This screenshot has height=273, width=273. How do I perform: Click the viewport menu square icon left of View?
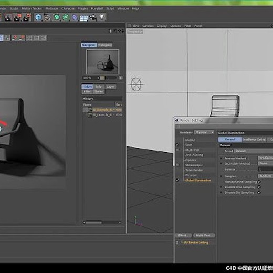point(129,26)
